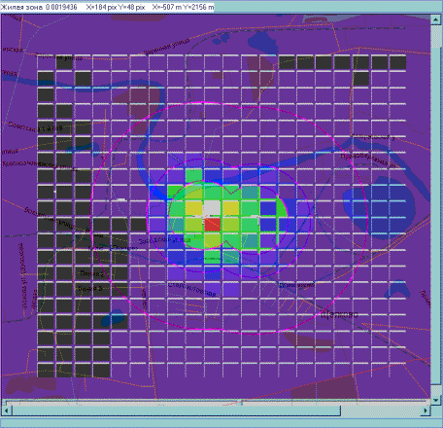Click the horizontal scrollbar left arrow
443x428 pixels.
pos(7,410)
